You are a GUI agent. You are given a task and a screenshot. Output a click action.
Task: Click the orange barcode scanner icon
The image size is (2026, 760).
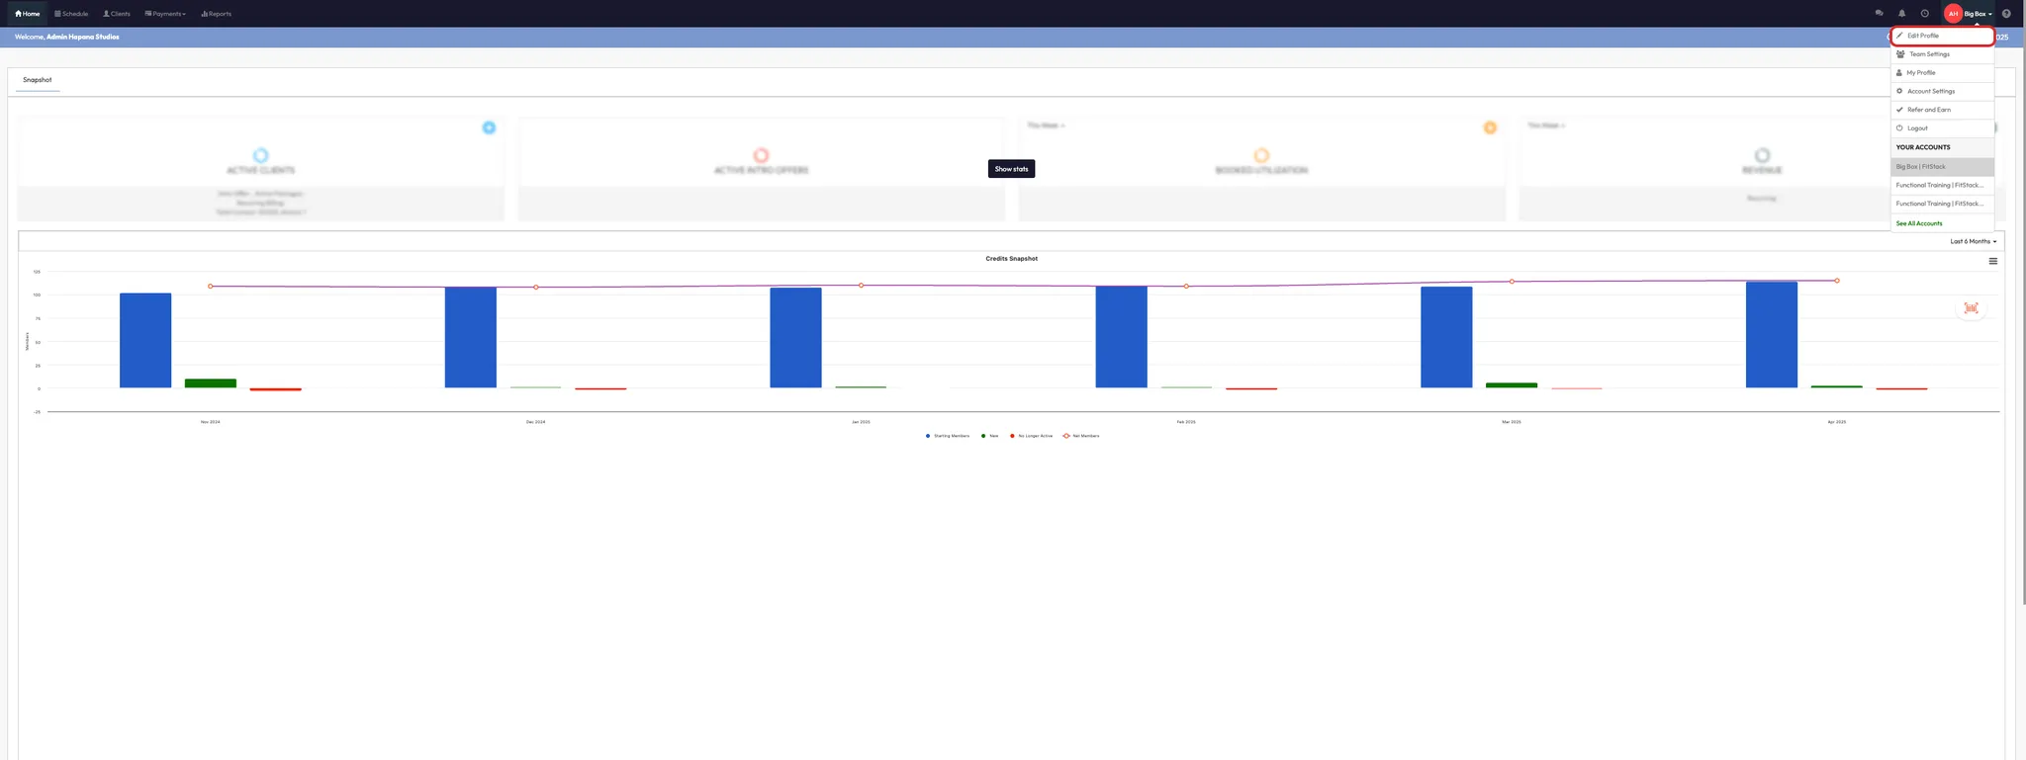click(x=1971, y=308)
